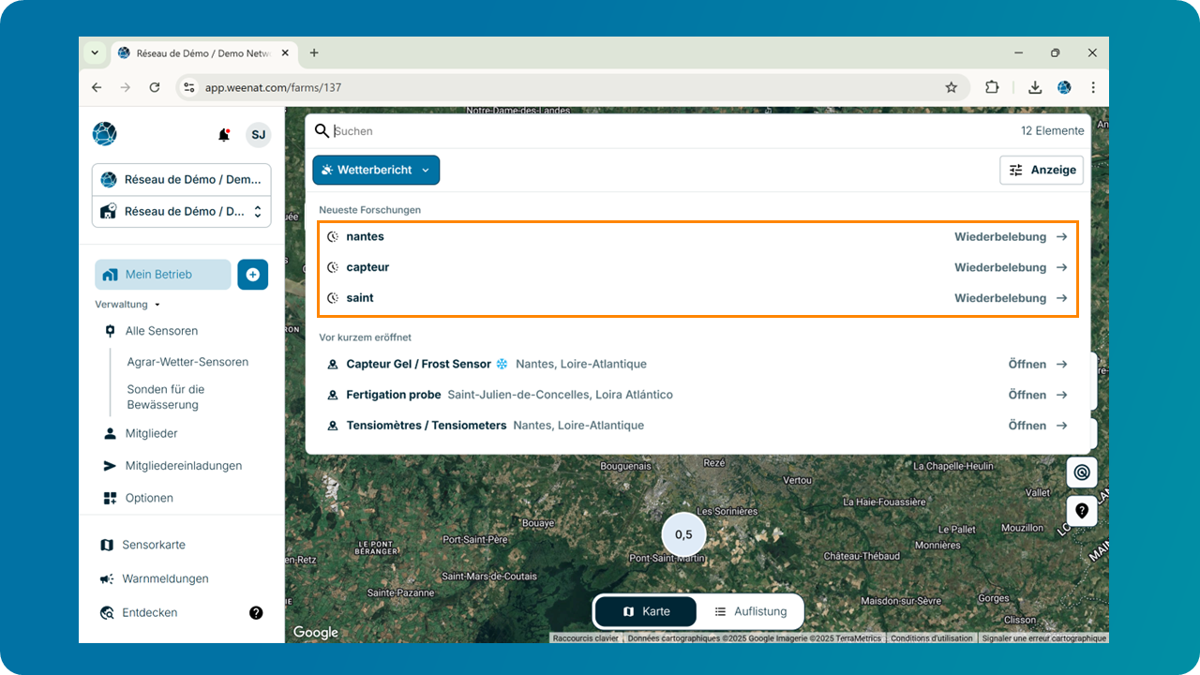Collapse the Verwaltung section
The height and width of the screenshot is (675, 1200).
pyautogui.click(x=127, y=305)
